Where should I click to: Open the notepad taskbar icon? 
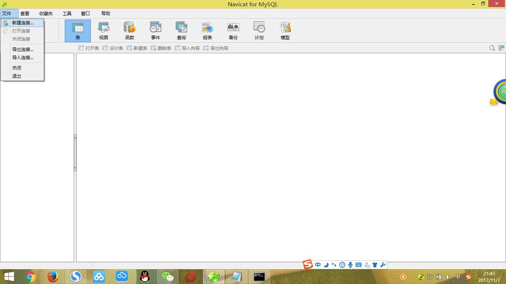pos(237,276)
